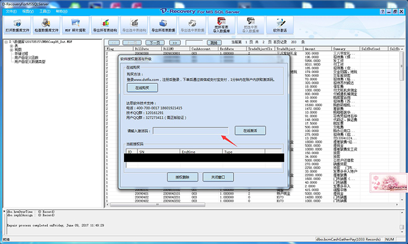Jump to last page with >>
The image size is (408, 244).
pyautogui.click(x=174, y=42)
